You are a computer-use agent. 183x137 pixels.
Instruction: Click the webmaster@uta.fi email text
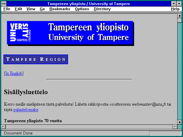tap(149, 104)
